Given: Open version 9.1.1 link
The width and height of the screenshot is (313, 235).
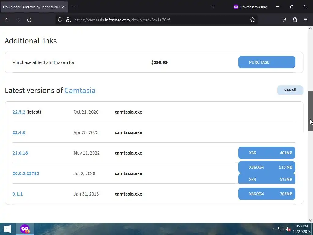Looking at the screenshot, I should [17, 194].
